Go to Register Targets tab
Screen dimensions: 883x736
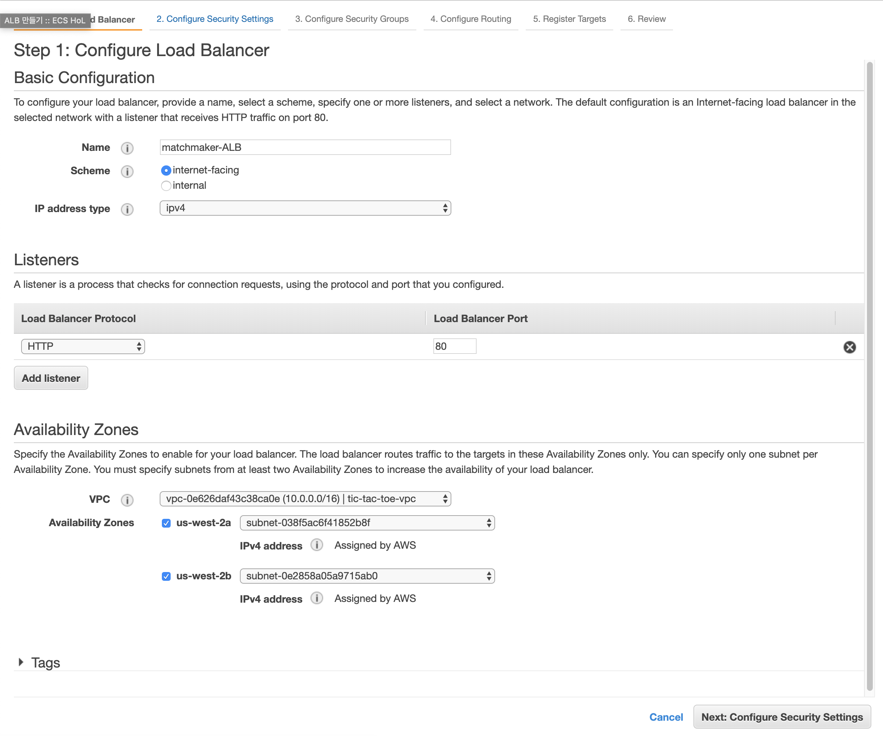point(569,19)
